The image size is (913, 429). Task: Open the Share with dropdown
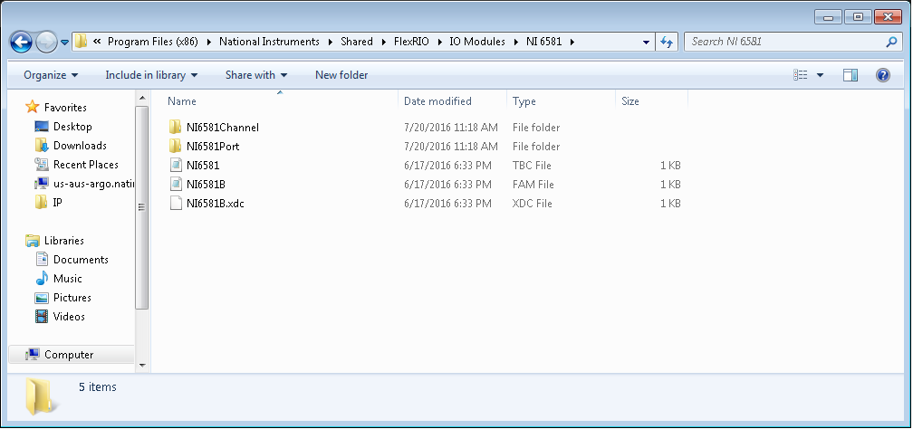pos(256,75)
